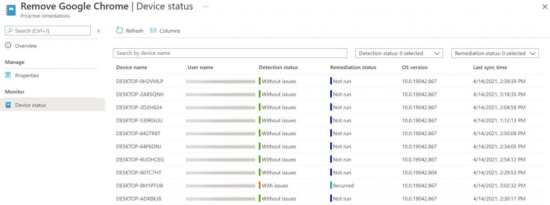Open the ellipsis more options menu
The width and height of the screenshot is (550, 205).
tap(206, 6)
